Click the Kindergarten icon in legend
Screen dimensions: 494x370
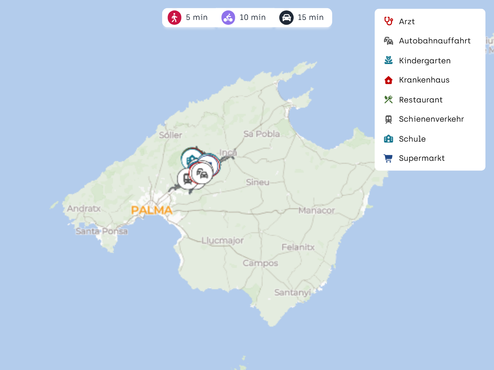pos(388,60)
